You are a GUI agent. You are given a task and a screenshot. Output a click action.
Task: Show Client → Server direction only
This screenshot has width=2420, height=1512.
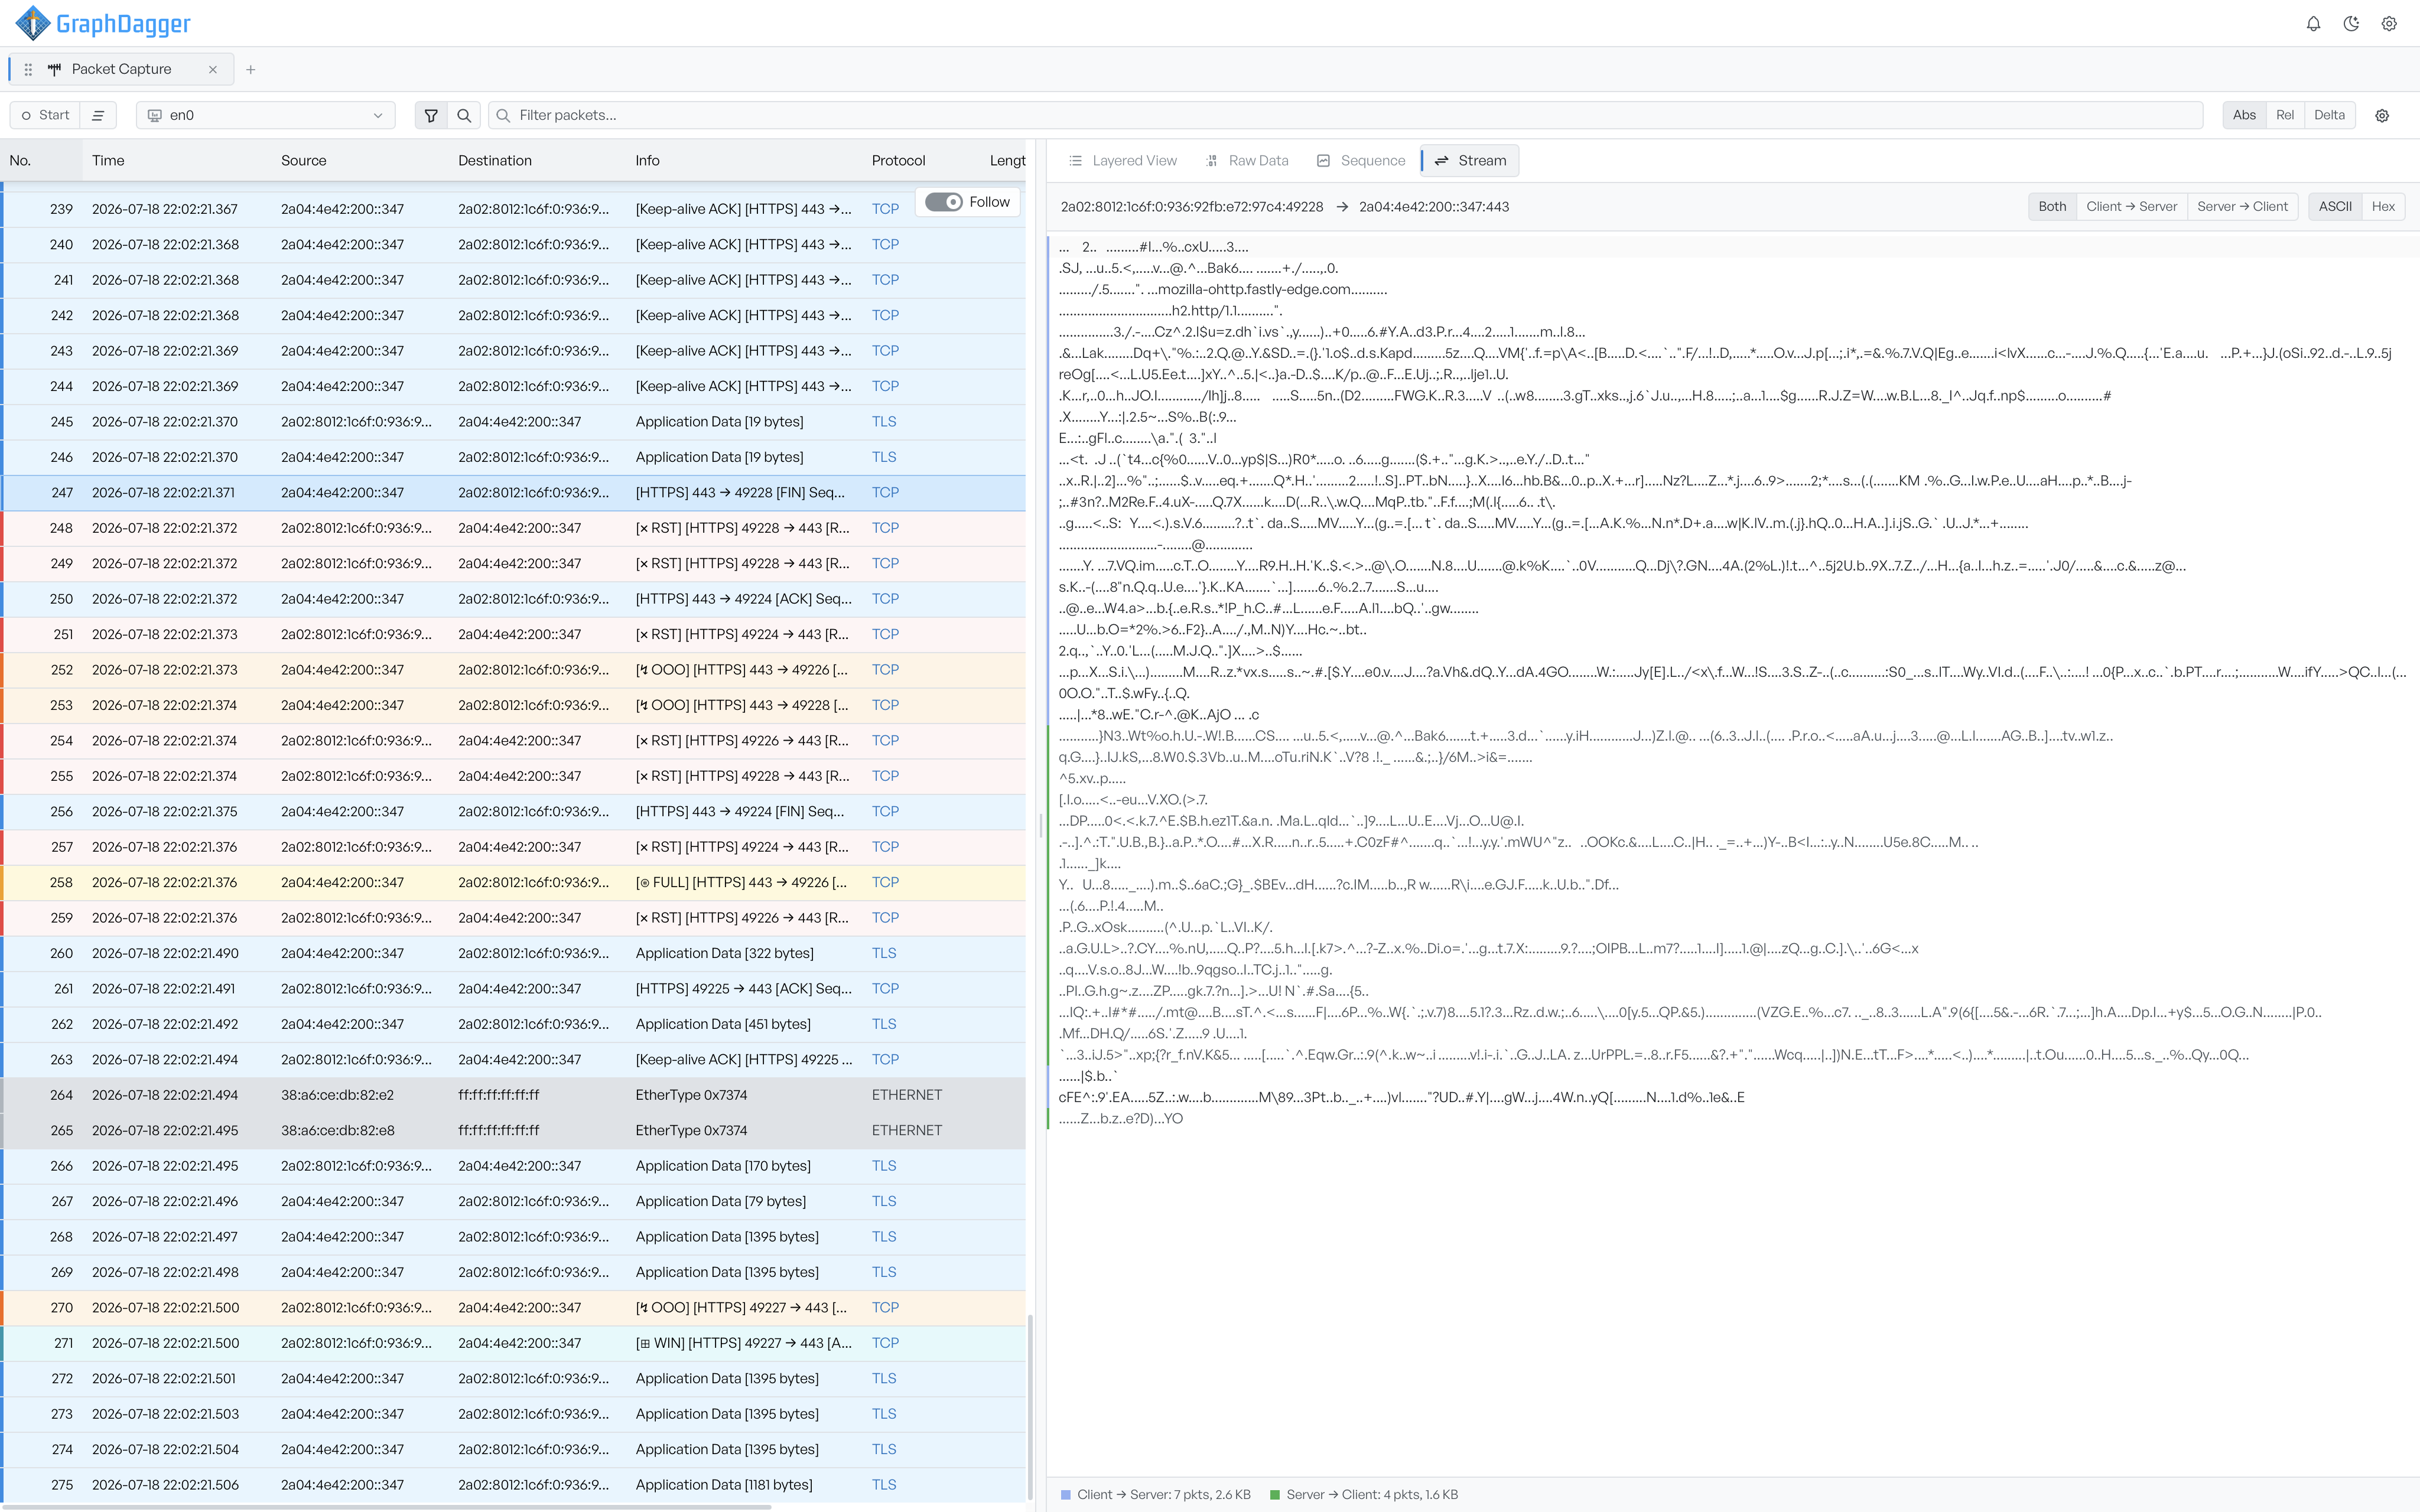coord(2131,206)
